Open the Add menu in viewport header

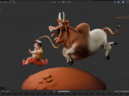point(10,2)
